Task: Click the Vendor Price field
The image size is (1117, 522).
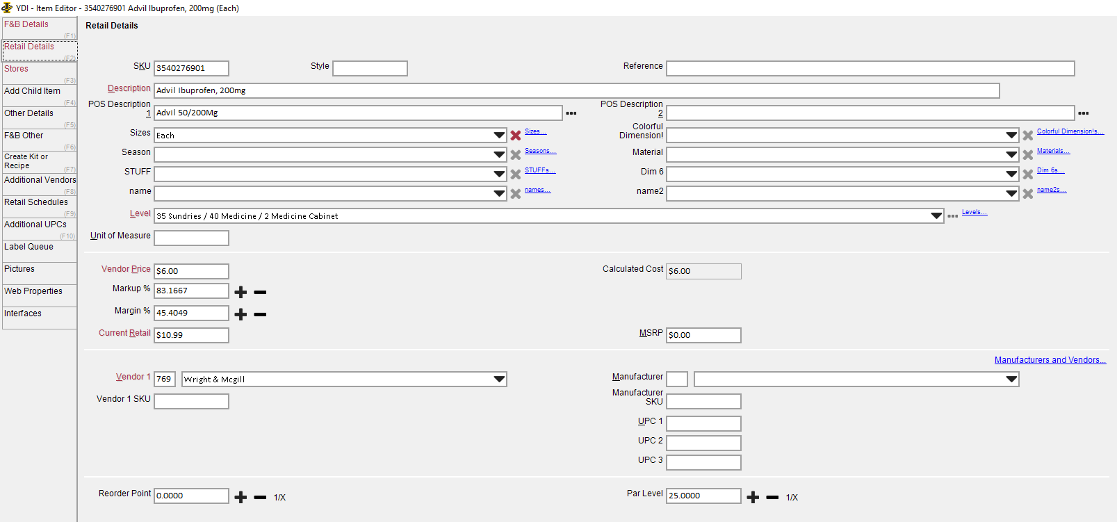Action: click(191, 271)
